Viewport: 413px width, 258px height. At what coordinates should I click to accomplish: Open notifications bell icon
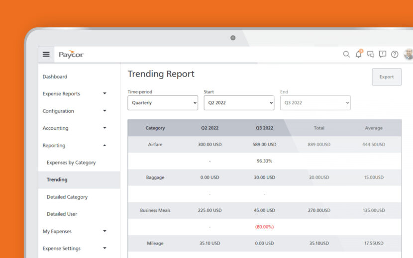pyautogui.click(x=358, y=54)
